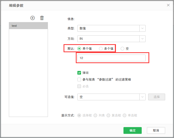Close the 编辑参数 dialog
Viewport: 174px width, 138px height.
168,5
